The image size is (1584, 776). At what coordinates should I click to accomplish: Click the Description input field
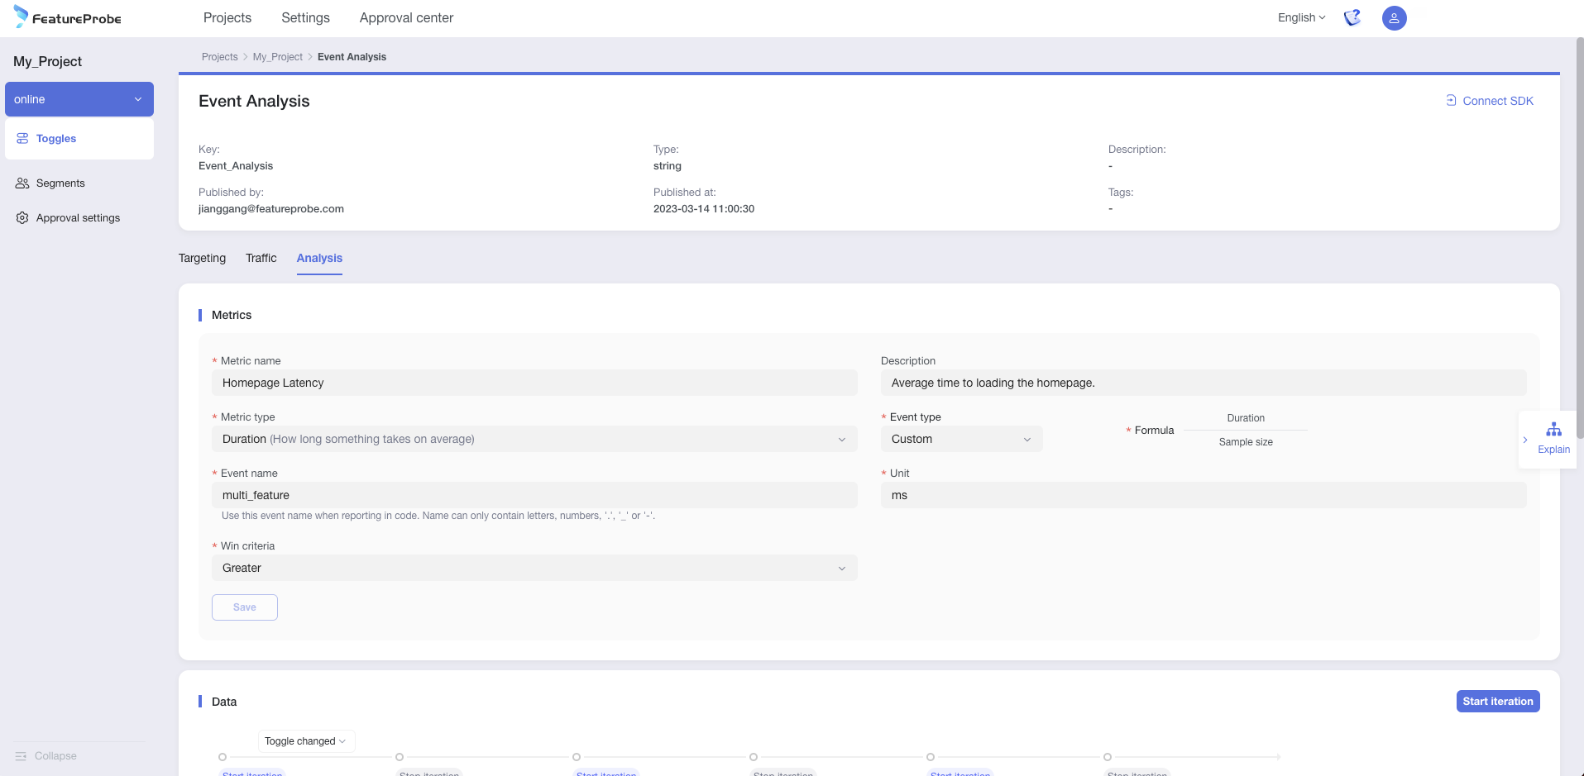(1204, 383)
